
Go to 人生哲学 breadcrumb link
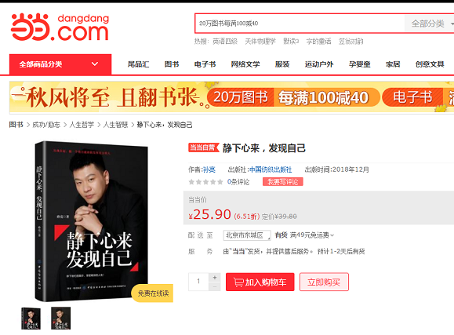coord(82,125)
